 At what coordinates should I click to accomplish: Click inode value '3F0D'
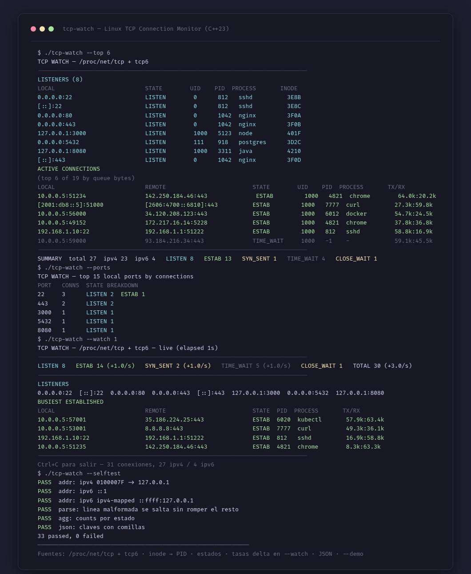pos(294,160)
